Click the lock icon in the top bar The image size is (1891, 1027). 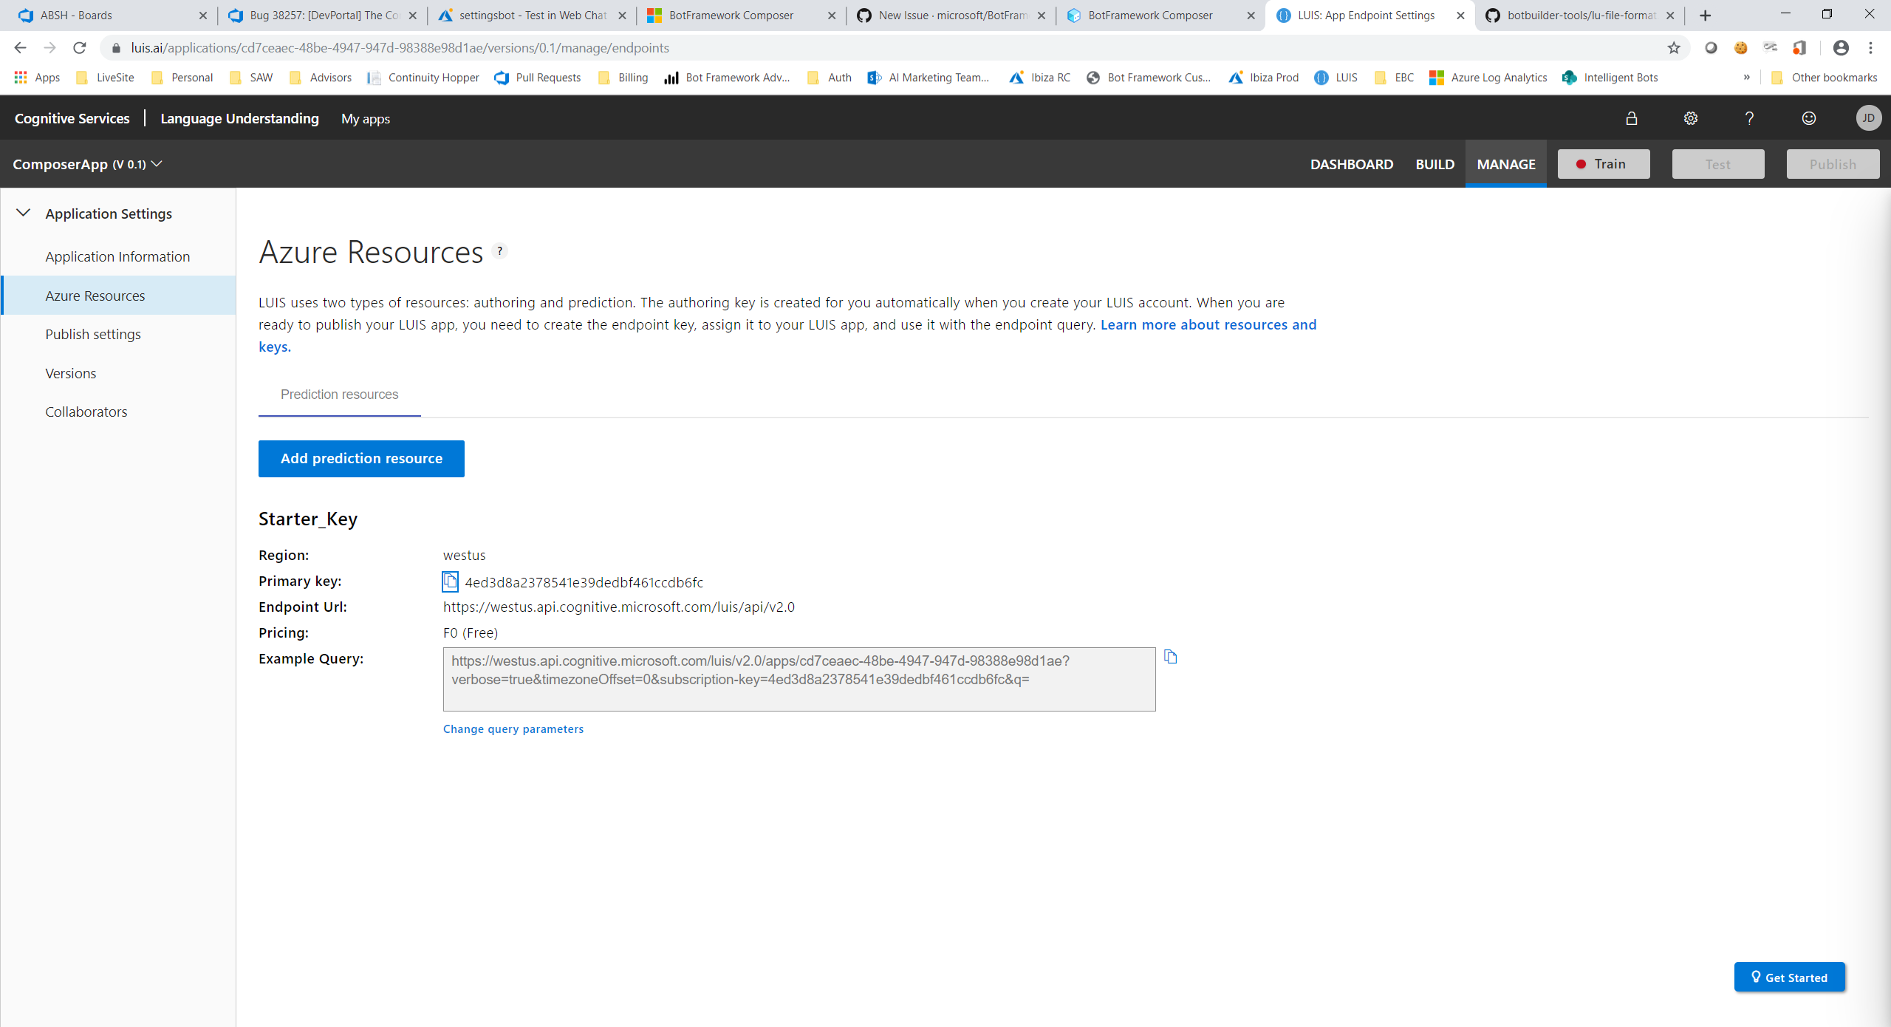pos(1632,118)
